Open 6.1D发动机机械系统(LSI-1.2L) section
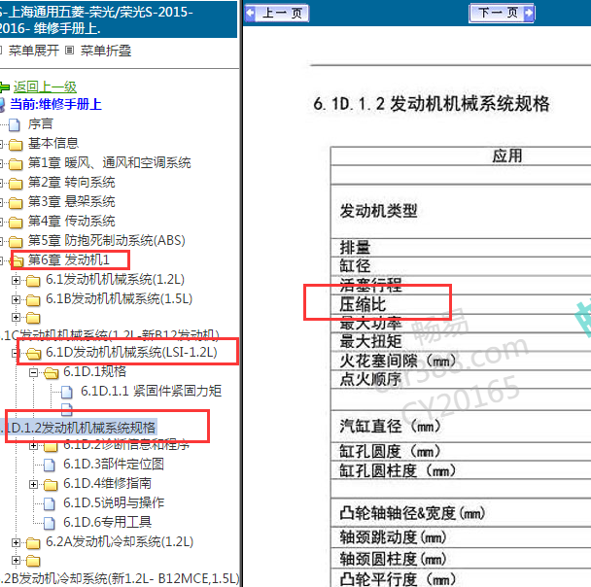 point(131,352)
